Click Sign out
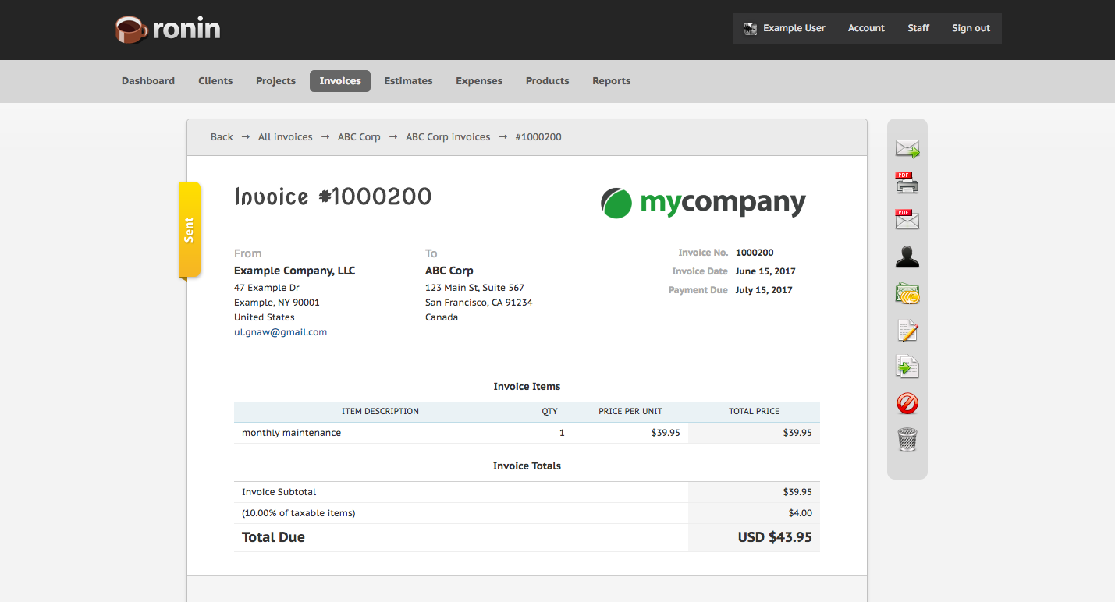This screenshot has height=602, width=1115. (x=971, y=28)
